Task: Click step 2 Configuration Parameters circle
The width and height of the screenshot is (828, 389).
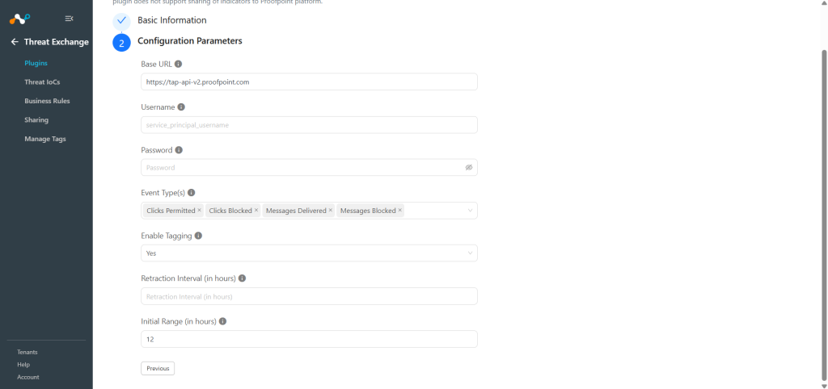Action: [121, 44]
